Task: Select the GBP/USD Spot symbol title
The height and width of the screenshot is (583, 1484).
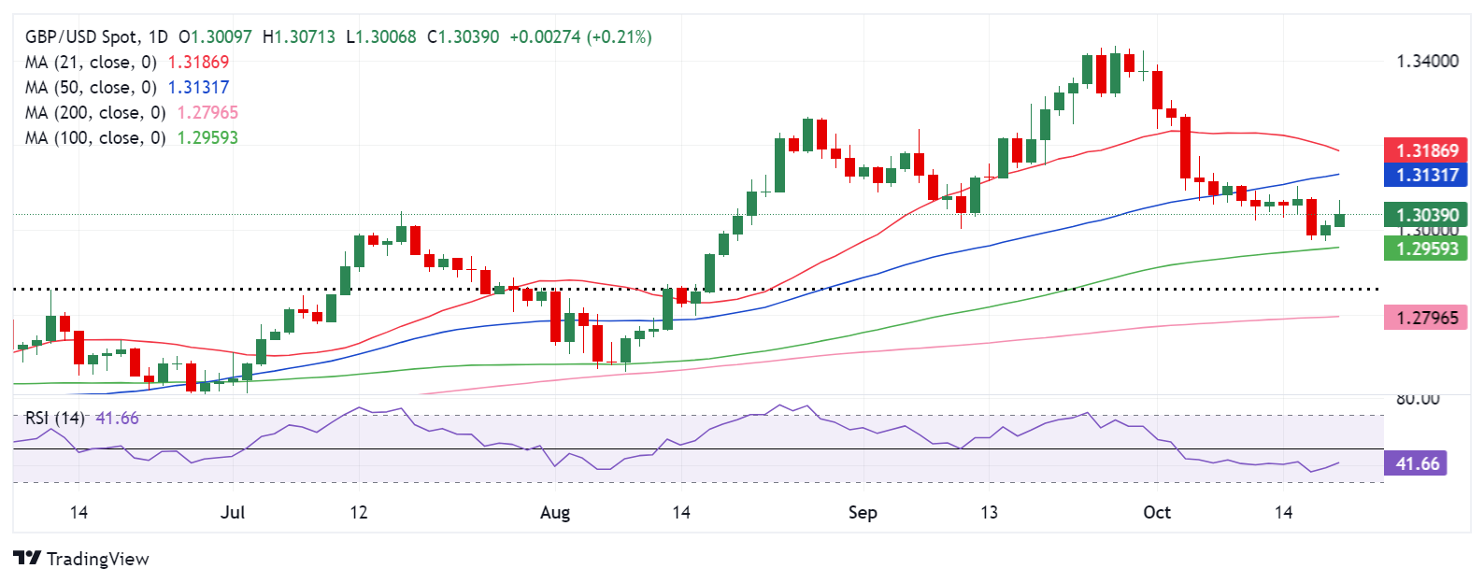Action: click(83, 37)
